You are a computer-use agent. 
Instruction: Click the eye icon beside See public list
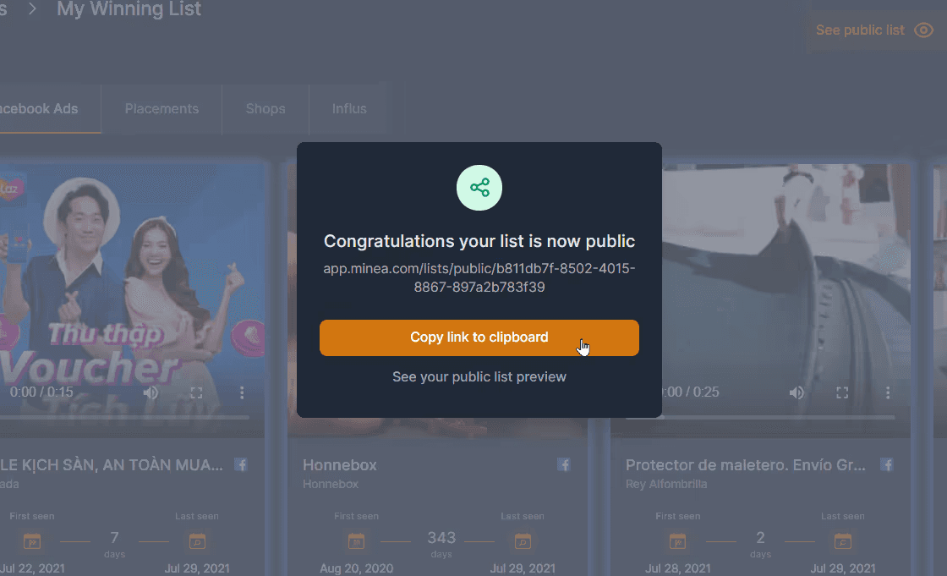pyautogui.click(x=924, y=30)
